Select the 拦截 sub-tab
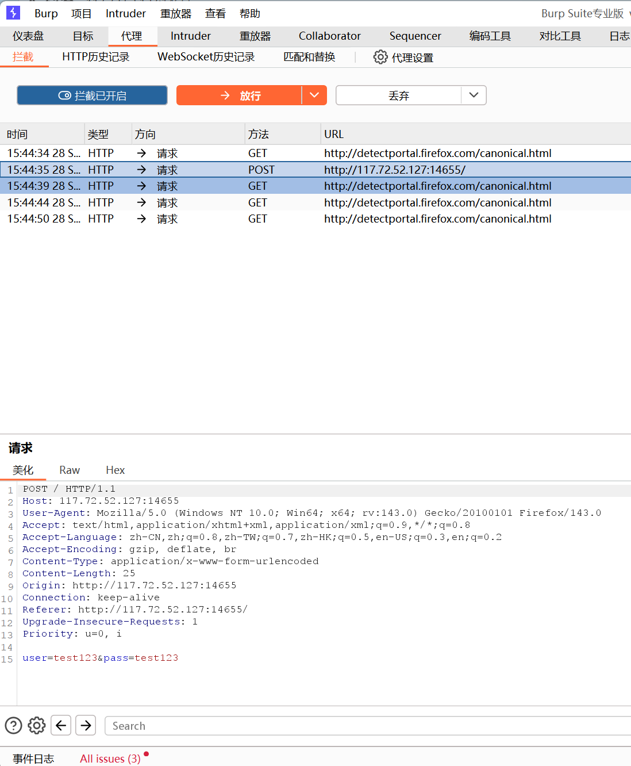This screenshot has height=766, width=631. click(23, 56)
